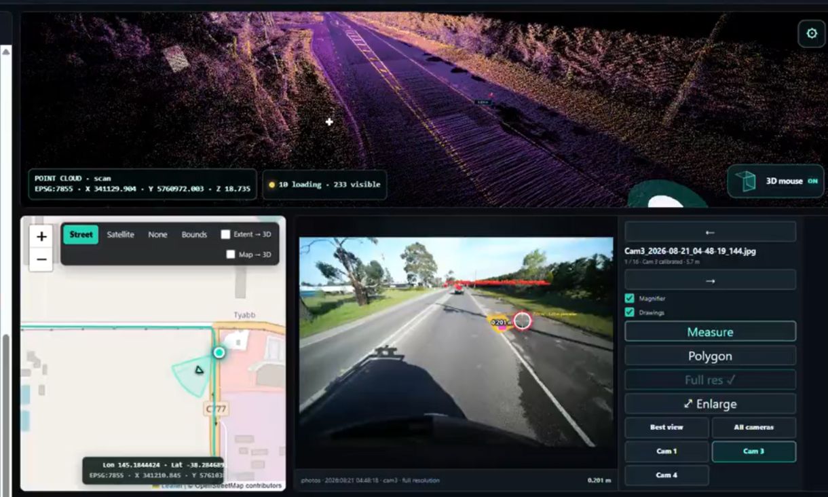Toggle the 3D mouse button
This screenshot has width=828, height=497.
point(775,181)
